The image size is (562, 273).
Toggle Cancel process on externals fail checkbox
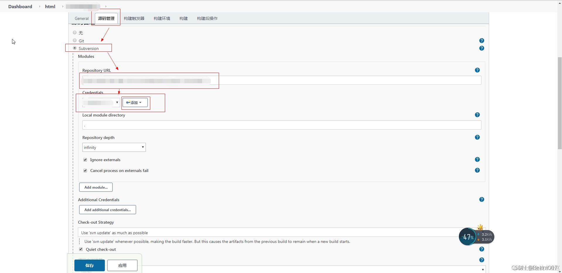pos(85,171)
